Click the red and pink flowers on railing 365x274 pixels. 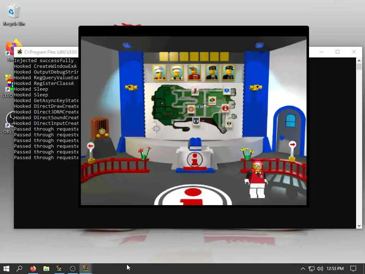tap(145, 153)
